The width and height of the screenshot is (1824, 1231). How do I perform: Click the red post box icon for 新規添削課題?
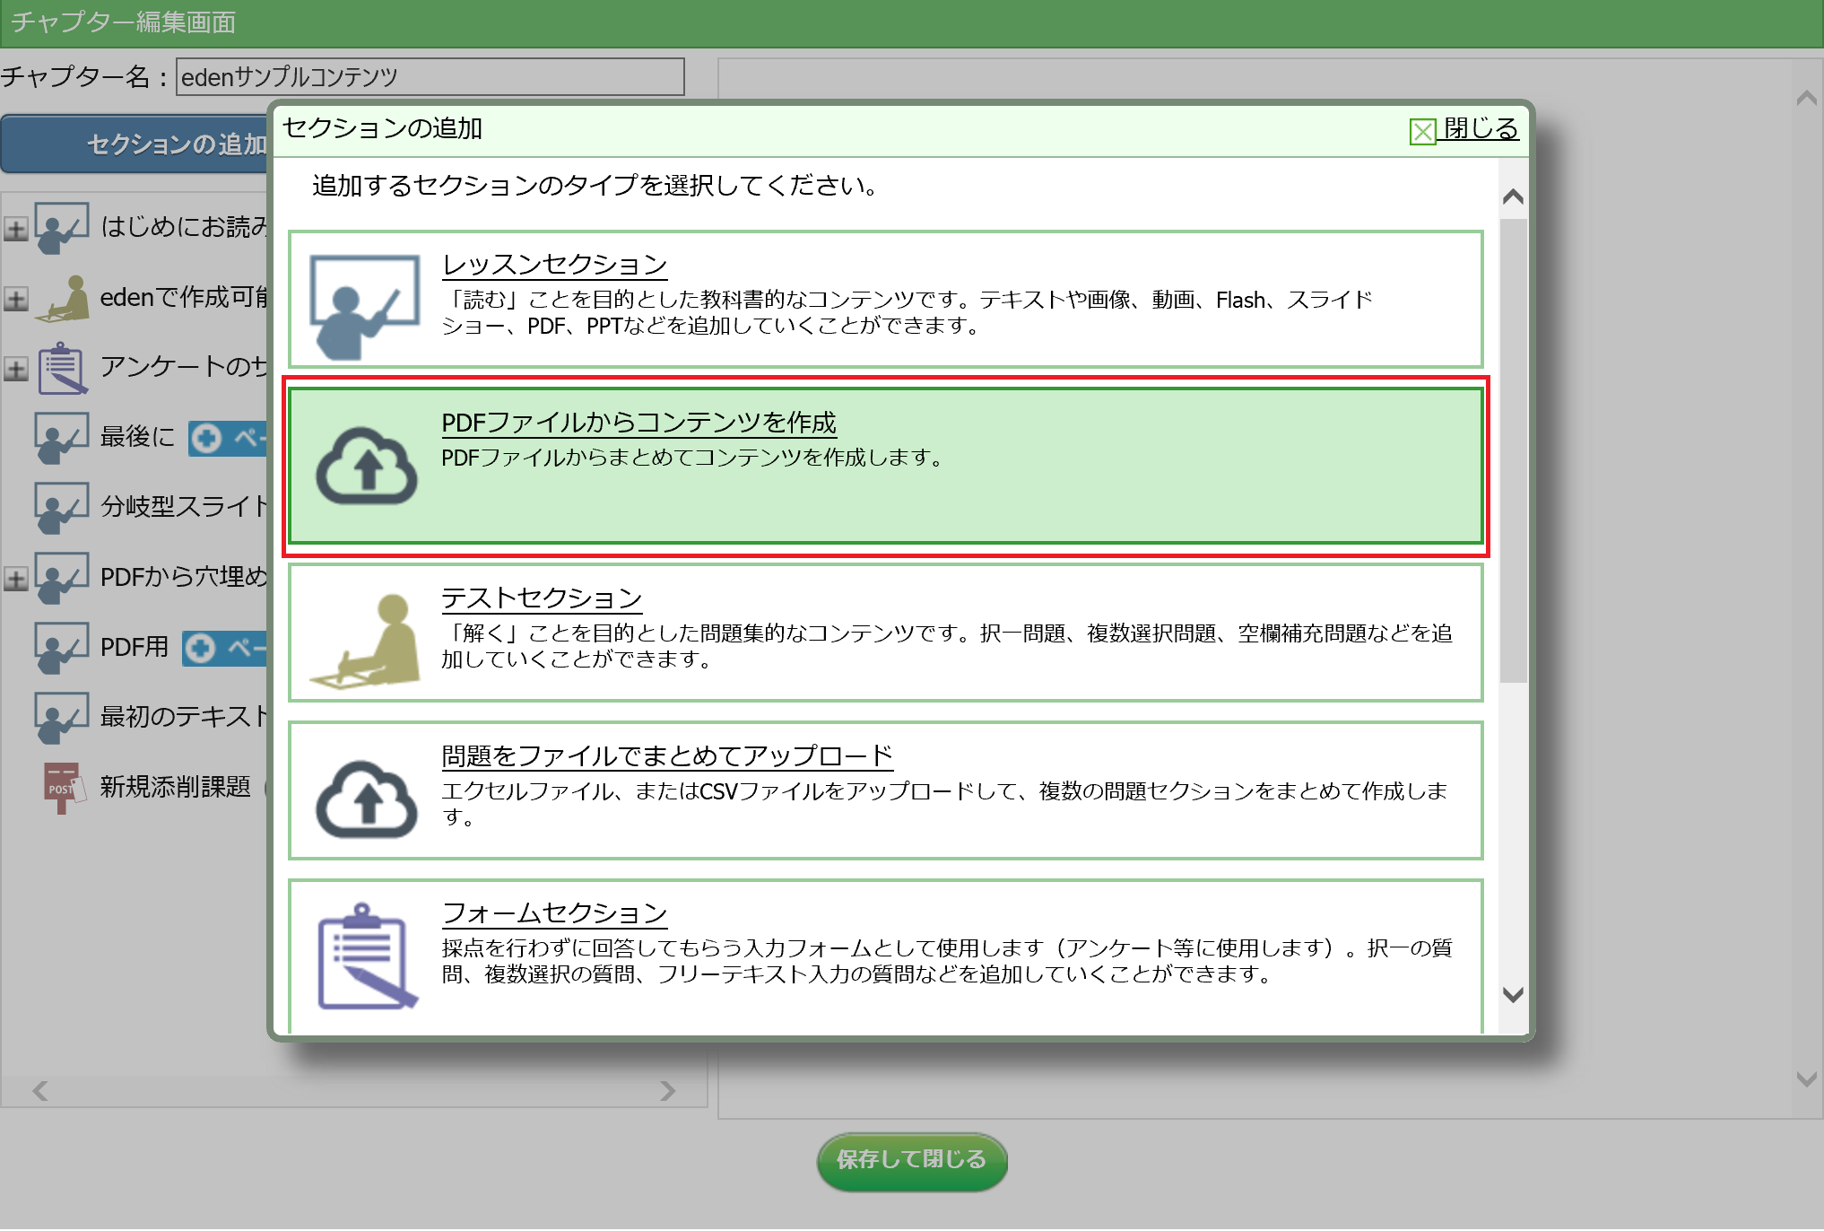click(63, 787)
